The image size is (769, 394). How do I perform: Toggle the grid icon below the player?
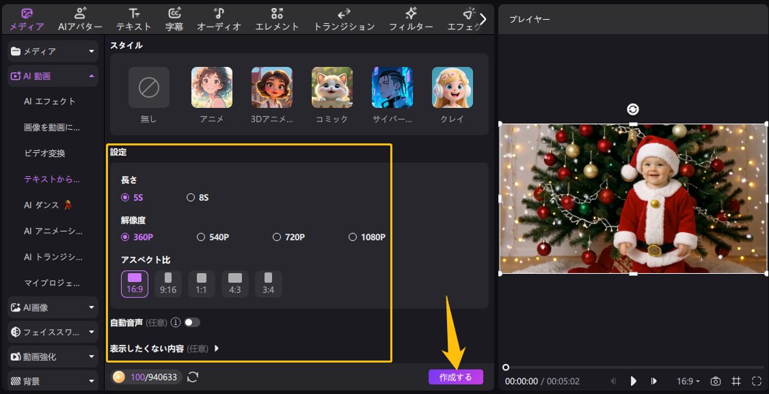click(x=735, y=381)
